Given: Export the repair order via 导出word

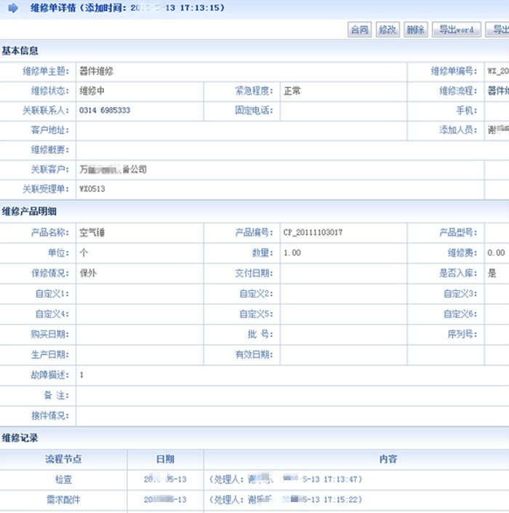Looking at the screenshot, I should [x=455, y=30].
